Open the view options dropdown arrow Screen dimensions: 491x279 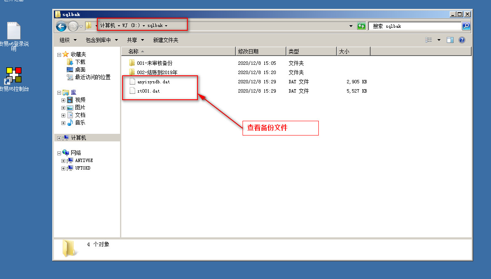[x=439, y=40]
